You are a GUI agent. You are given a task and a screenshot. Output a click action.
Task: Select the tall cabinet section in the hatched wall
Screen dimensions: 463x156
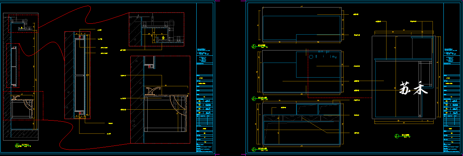coord(80,75)
